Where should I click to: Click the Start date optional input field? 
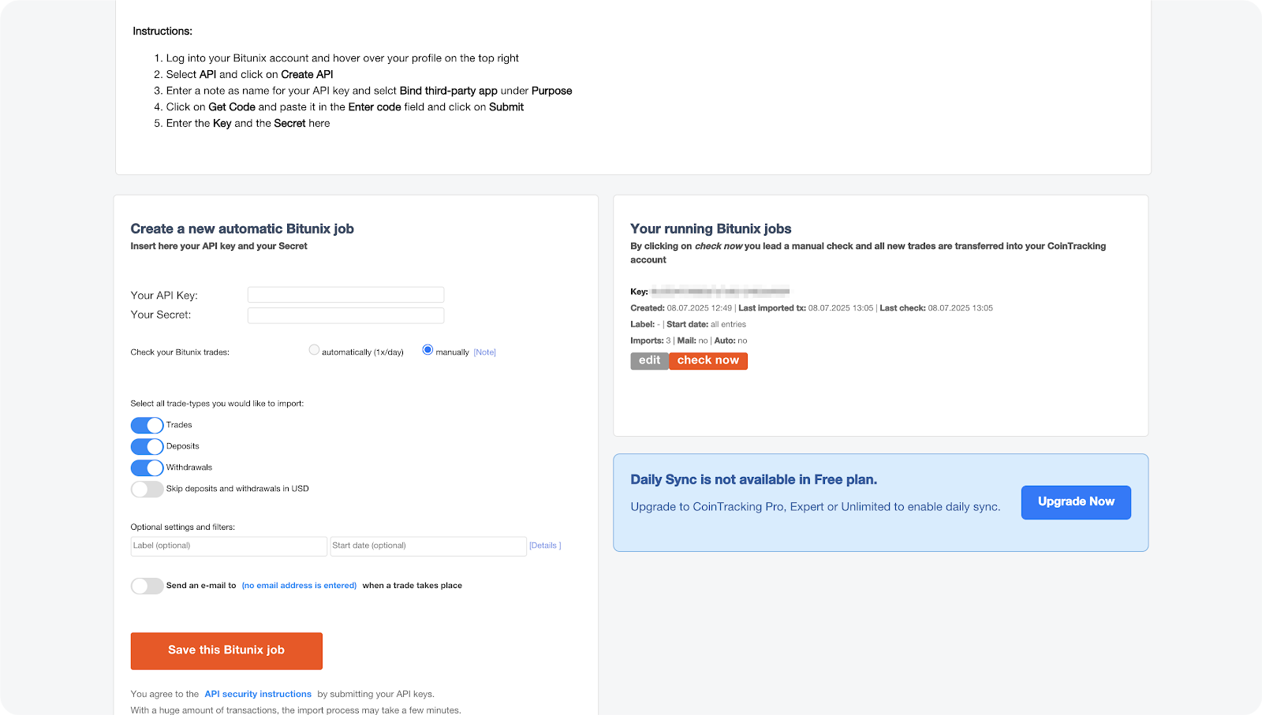coord(428,546)
